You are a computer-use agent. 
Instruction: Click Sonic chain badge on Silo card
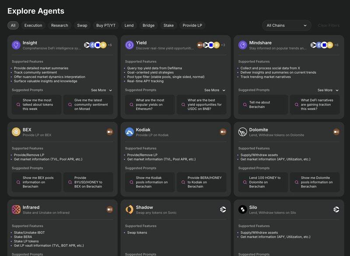(x=336, y=209)
